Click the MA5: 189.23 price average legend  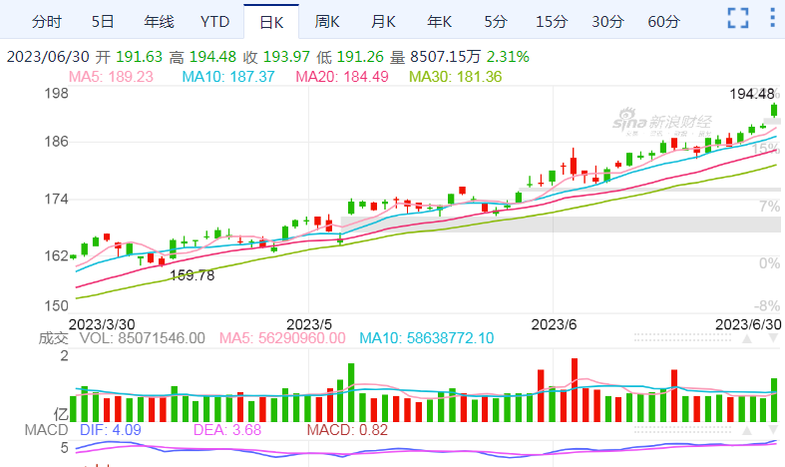point(111,77)
